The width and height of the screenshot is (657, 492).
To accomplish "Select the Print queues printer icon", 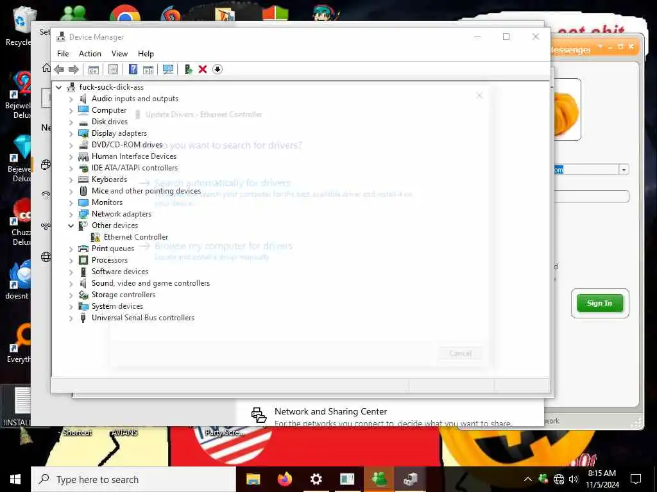I will point(83,249).
